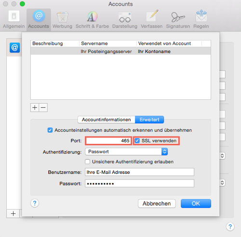Sort by the Servername column header
The width and height of the screenshot is (241, 237).
108,43
